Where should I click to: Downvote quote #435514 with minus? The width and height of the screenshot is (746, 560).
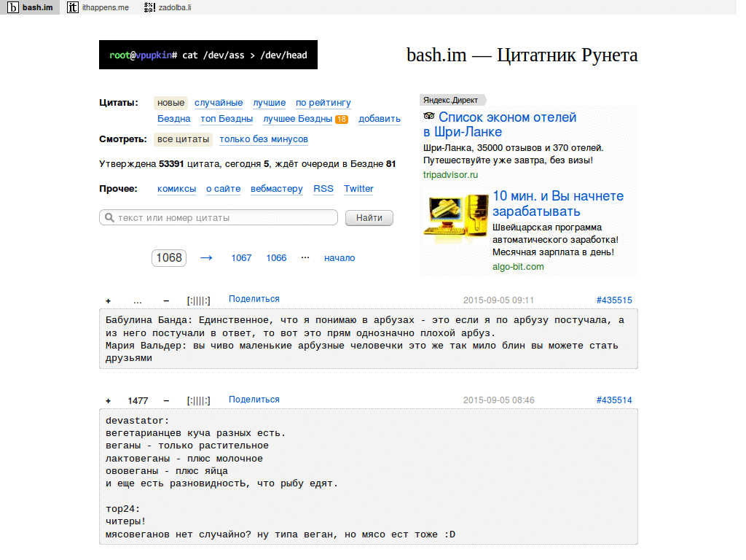[166, 401]
